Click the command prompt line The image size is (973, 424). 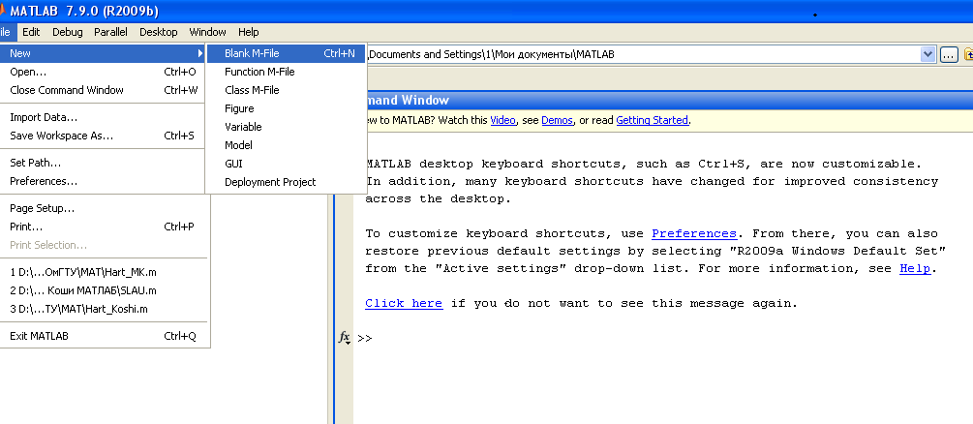click(x=663, y=339)
